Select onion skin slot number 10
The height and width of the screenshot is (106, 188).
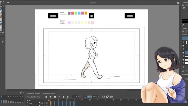pos(22,97)
